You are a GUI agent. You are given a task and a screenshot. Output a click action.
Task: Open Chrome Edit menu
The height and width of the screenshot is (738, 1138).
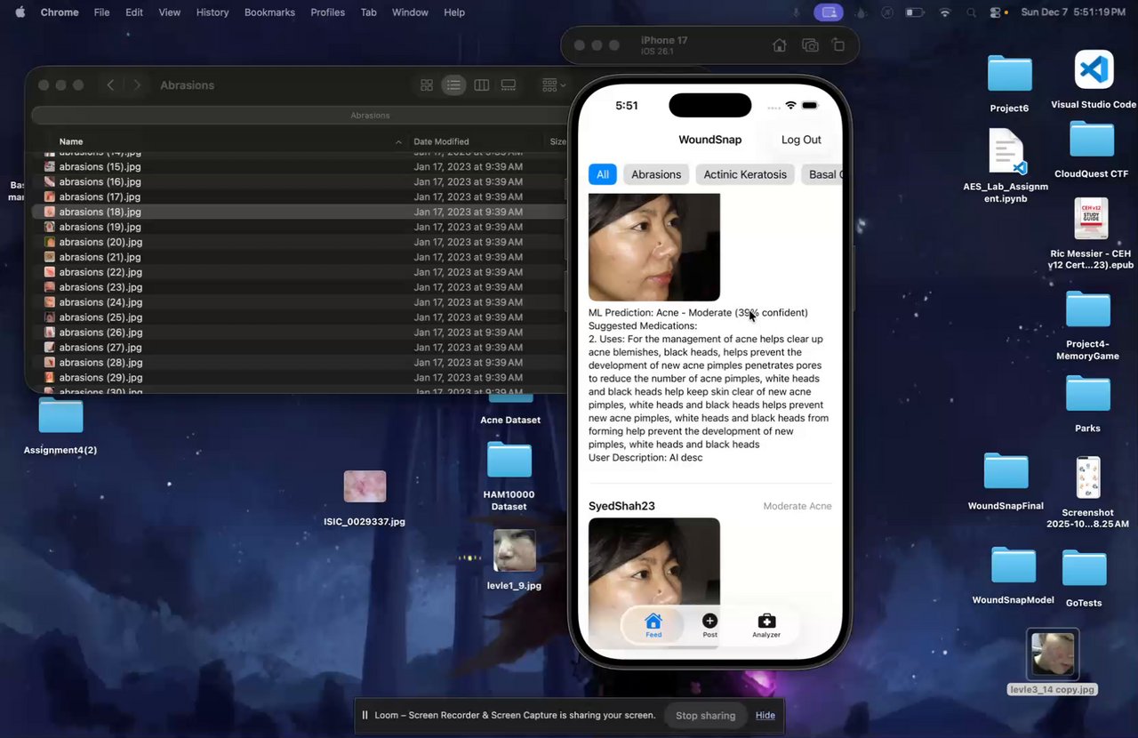(134, 12)
